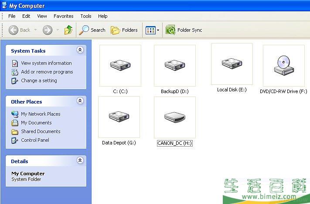
Task: Collapse the Details panel
Action: pyautogui.click(x=80, y=161)
